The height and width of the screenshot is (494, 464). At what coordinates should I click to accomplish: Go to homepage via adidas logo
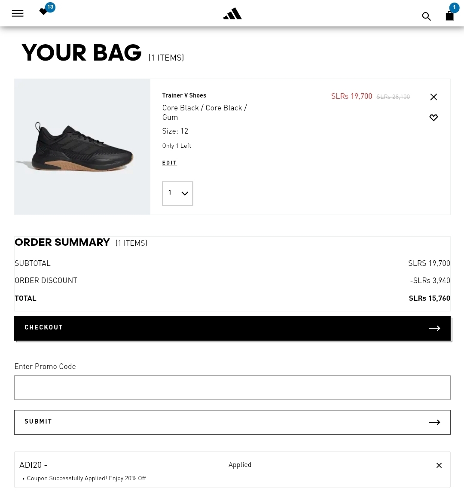click(x=232, y=14)
